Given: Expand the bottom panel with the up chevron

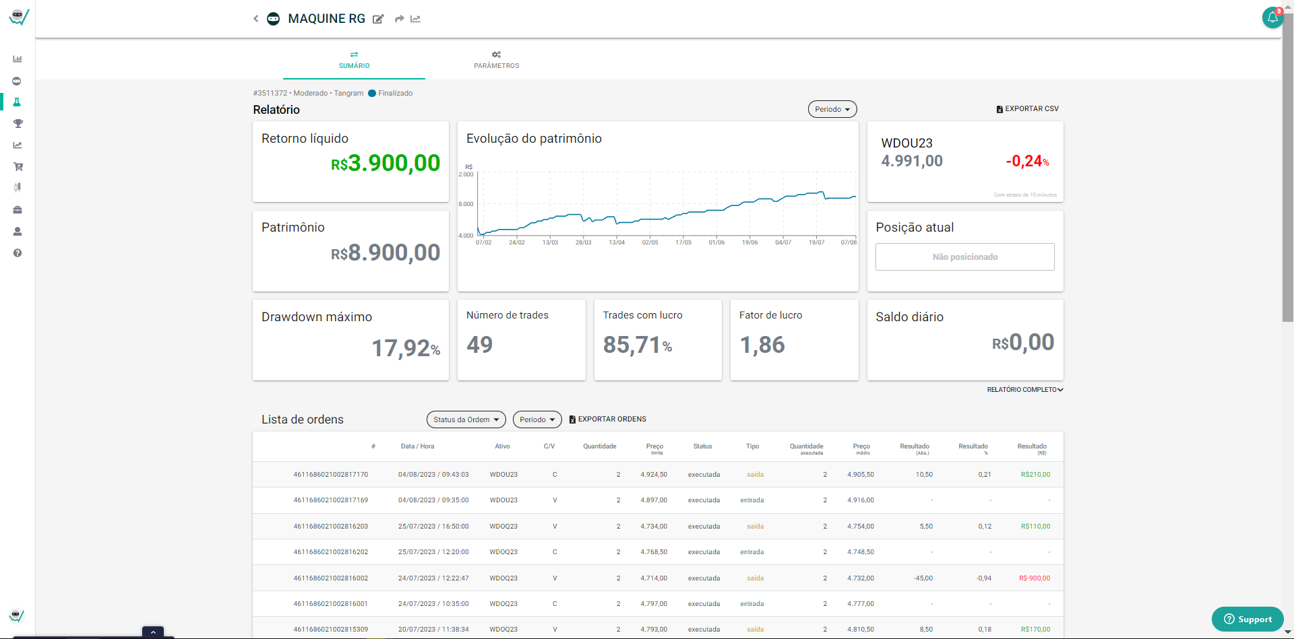Looking at the screenshot, I should [153, 632].
